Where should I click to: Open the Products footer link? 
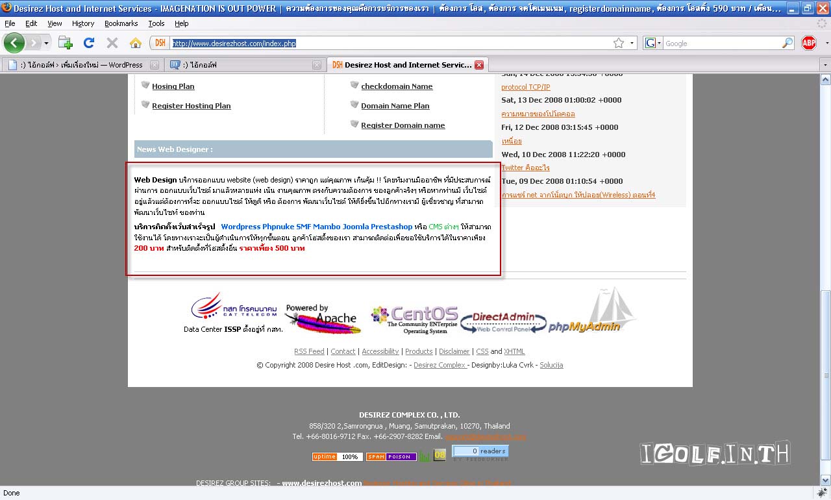[419, 351]
